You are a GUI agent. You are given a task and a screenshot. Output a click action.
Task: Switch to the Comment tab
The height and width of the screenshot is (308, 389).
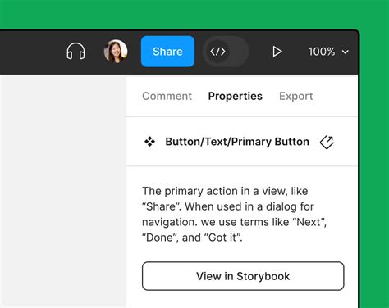[167, 96]
